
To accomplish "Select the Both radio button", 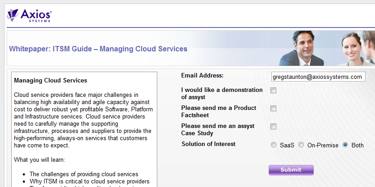I will (x=345, y=145).
